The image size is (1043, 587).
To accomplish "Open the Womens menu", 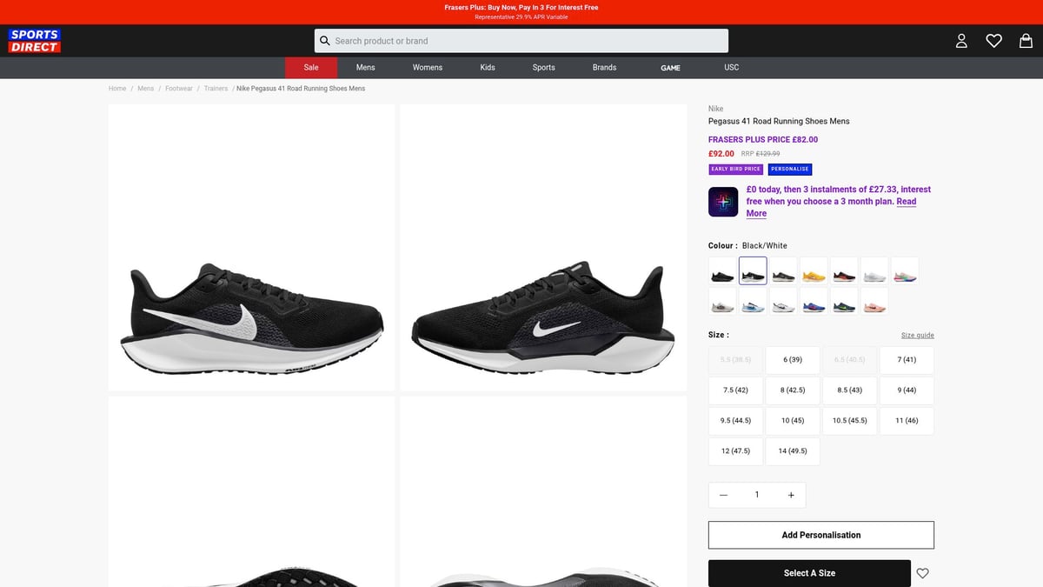I will (x=428, y=68).
